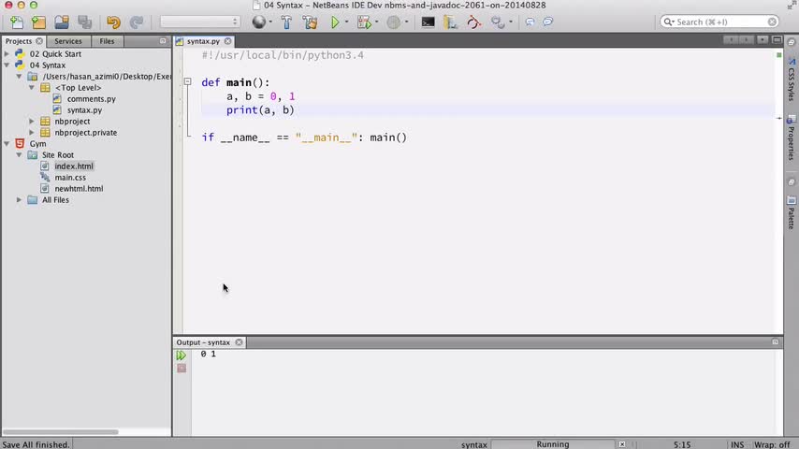
Task: Click the Profile Project round icon
Action: tap(393, 22)
